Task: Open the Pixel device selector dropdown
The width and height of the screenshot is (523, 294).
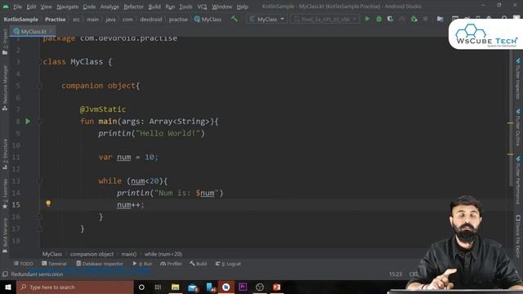Action: click(x=325, y=19)
